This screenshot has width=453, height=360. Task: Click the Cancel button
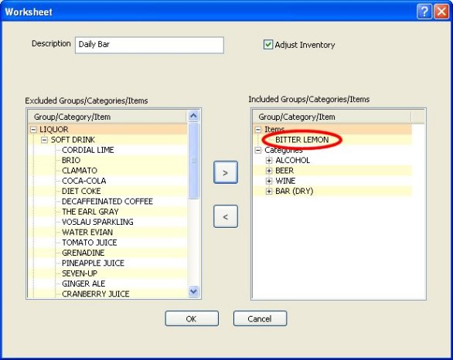(x=260, y=318)
